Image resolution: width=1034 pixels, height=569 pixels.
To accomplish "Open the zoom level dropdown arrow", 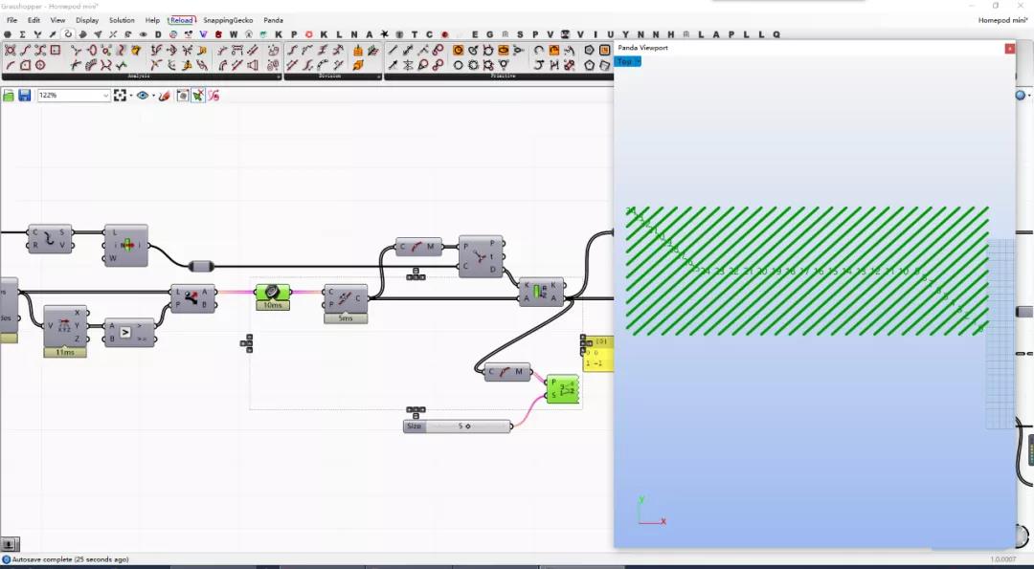I will [x=105, y=96].
